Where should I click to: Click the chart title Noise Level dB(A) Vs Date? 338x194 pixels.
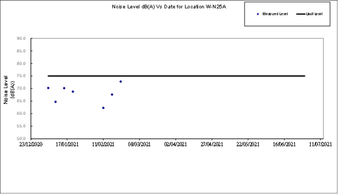169,7
